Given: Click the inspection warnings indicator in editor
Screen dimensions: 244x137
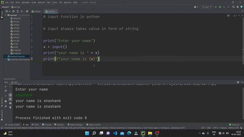Looking at the screenshot, I should coord(235,16).
